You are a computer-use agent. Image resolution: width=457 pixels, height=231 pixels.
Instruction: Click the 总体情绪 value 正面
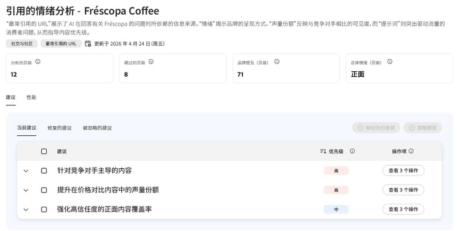[358, 74]
